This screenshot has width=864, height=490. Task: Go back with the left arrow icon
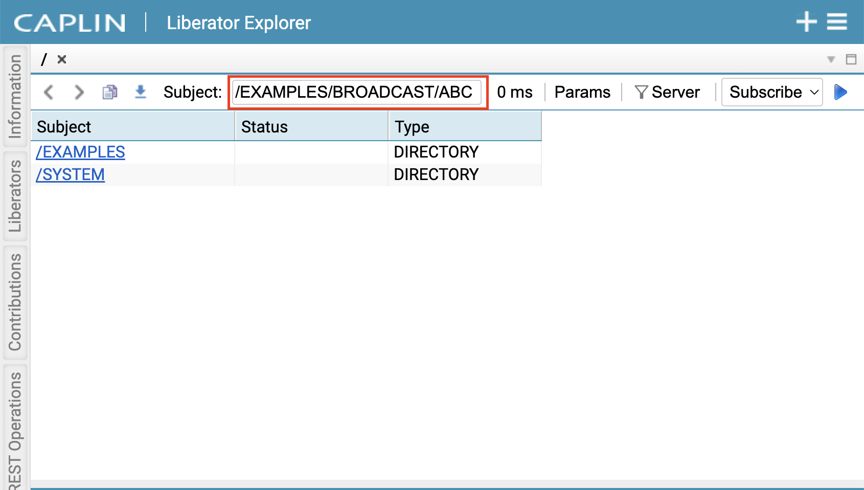tap(49, 92)
